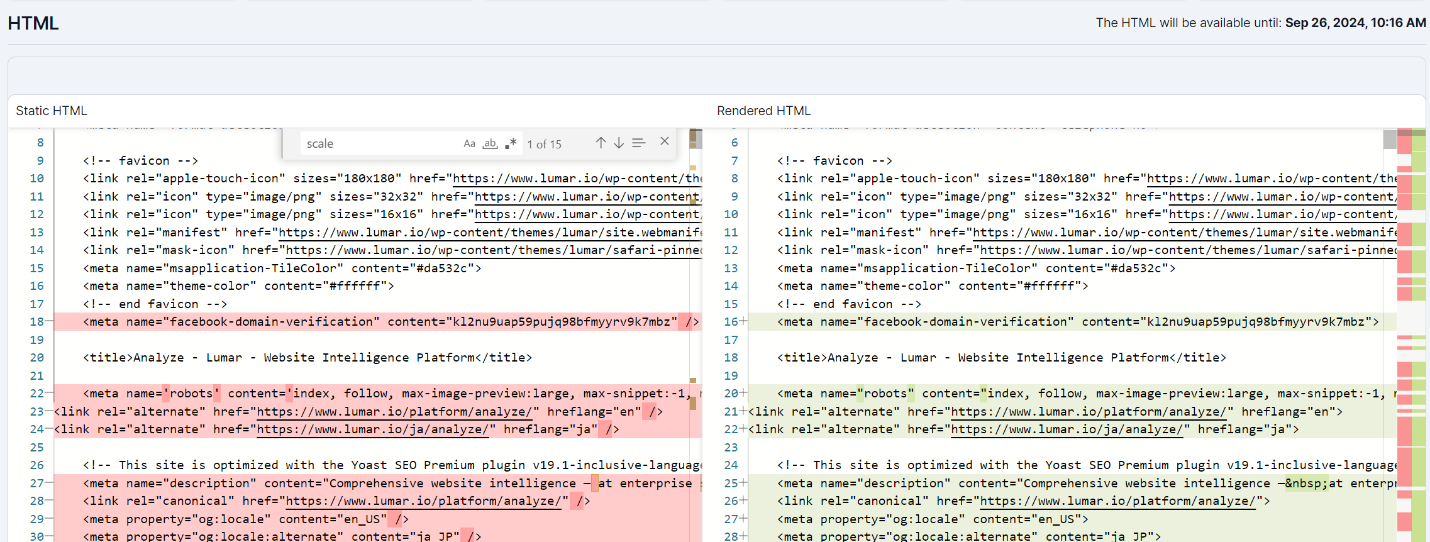Click the Static HTML vertical scrollbar thumb
This screenshot has height=542, width=1430.
696,138
